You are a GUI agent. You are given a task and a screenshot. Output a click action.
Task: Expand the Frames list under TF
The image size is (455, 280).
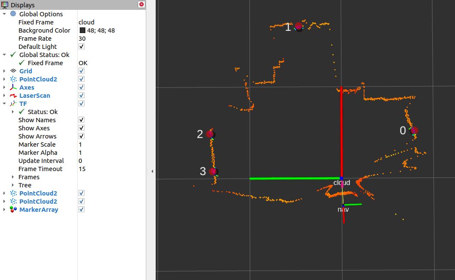click(12, 177)
